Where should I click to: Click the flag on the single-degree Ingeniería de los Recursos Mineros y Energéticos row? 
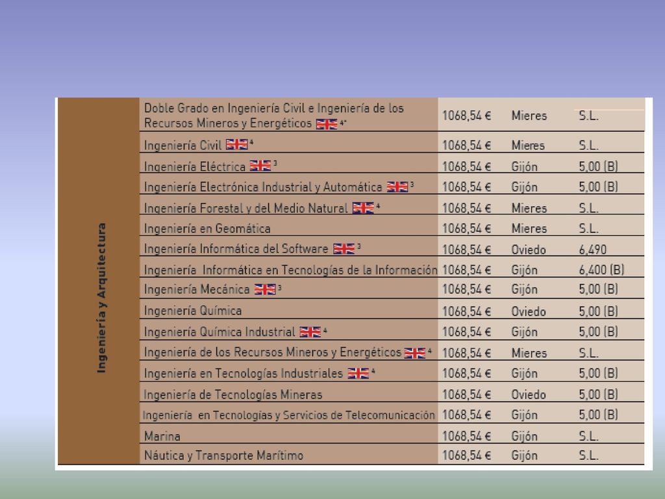(x=415, y=353)
